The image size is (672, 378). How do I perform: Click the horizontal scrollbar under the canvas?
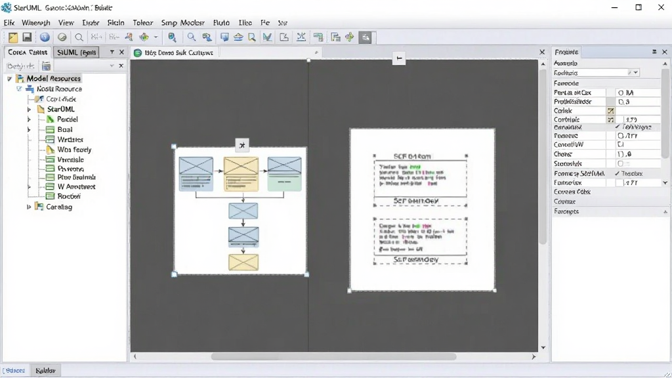pos(333,356)
